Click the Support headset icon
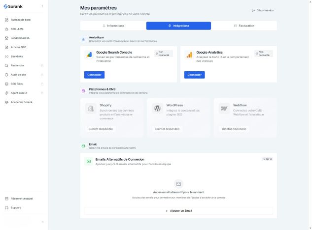Image resolution: width=312 pixels, height=230 pixels. [x=6, y=208]
